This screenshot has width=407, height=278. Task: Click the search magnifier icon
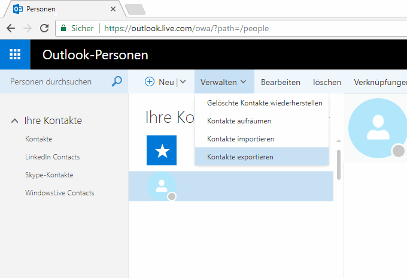point(117,81)
